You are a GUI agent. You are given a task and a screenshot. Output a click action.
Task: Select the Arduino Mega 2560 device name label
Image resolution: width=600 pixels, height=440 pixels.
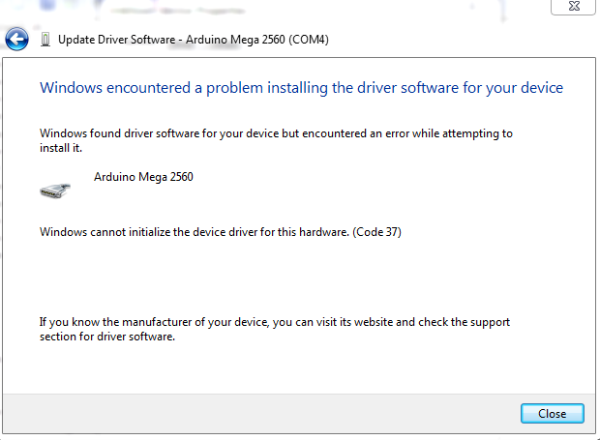(x=143, y=177)
